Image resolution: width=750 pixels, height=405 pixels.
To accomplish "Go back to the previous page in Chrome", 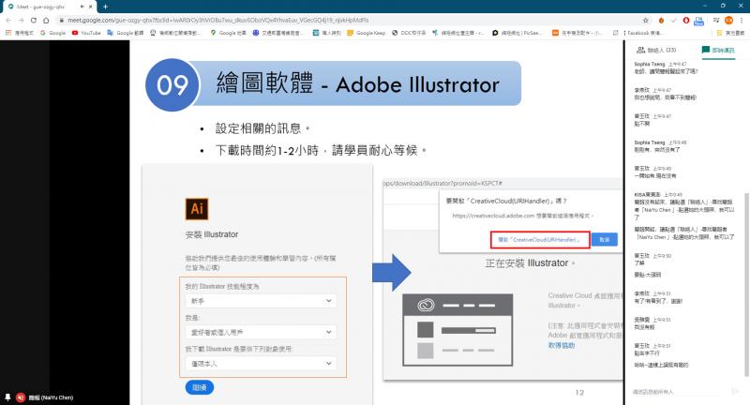I will click(8, 20).
